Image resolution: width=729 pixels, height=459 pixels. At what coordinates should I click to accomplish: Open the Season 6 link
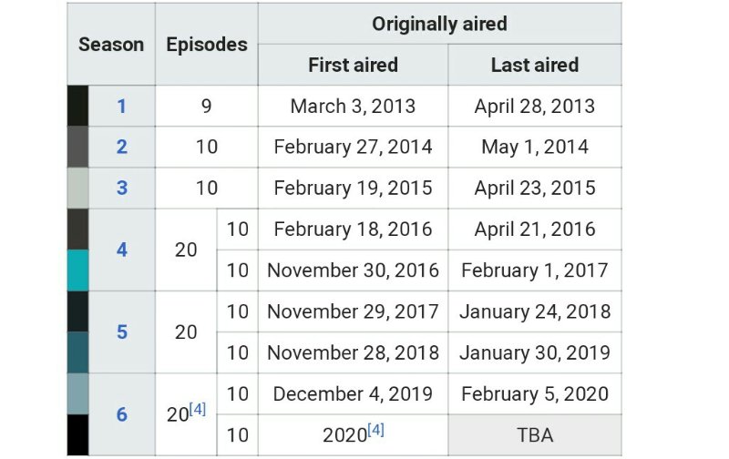tap(122, 414)
